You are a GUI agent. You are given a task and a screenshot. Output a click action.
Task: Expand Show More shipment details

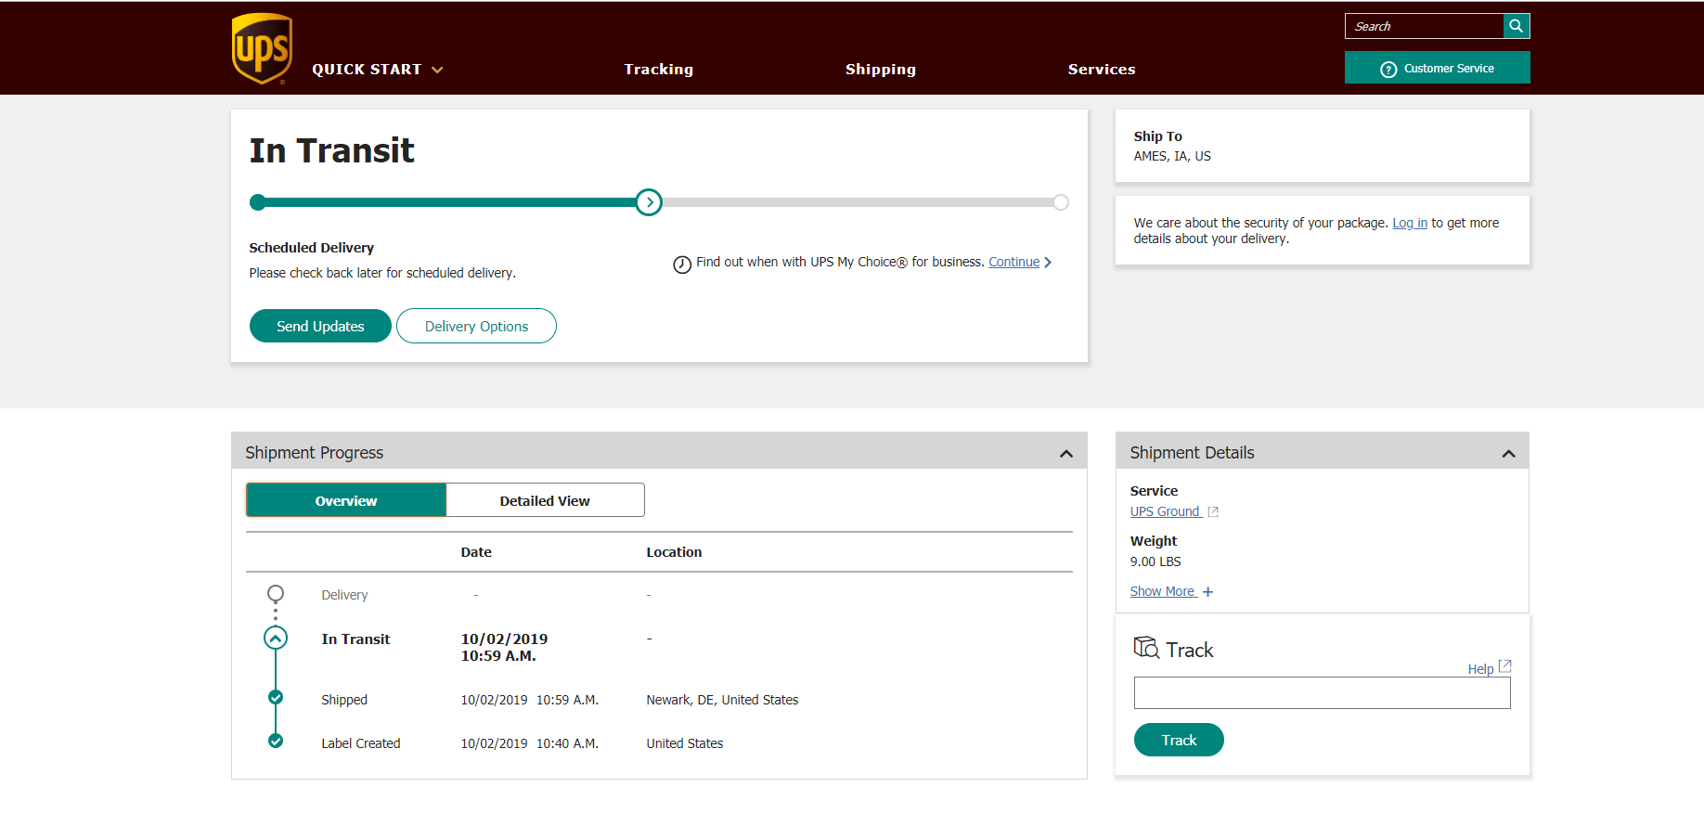(x=1170, y=592)
